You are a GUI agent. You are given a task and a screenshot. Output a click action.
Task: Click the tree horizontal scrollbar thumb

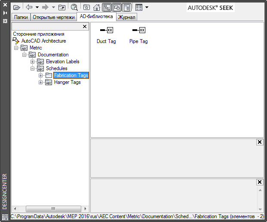[x=53, y=209]
